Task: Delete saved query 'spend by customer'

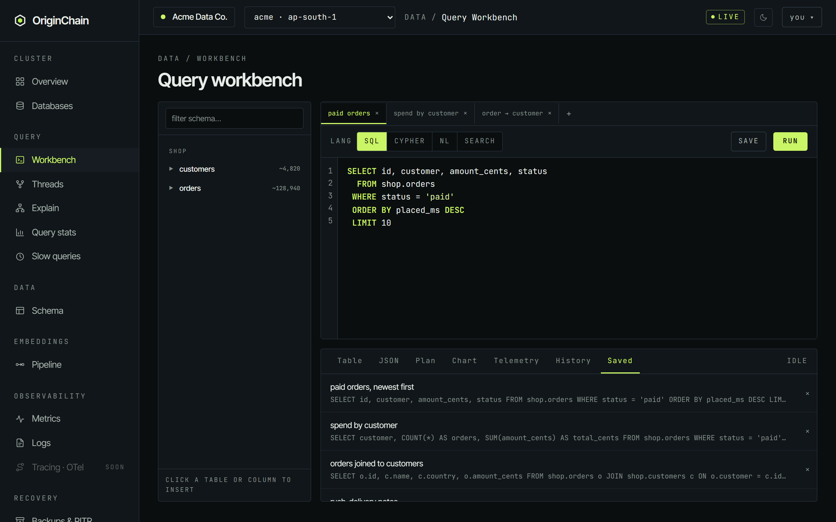Action: tap(807, 431)
